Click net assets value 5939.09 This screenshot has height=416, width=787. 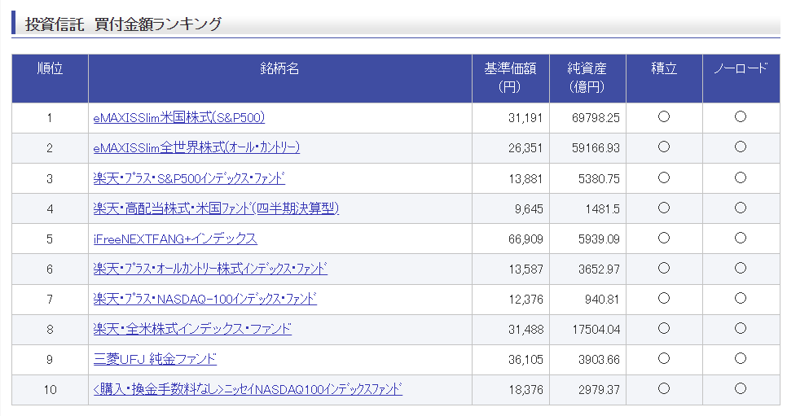click(599, 239)
